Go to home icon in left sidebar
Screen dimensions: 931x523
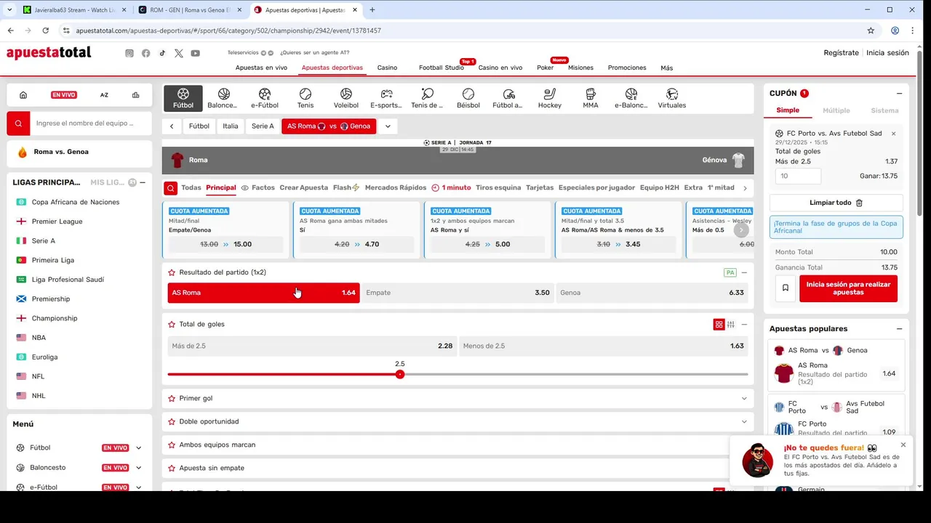click(x=23, y=95)
